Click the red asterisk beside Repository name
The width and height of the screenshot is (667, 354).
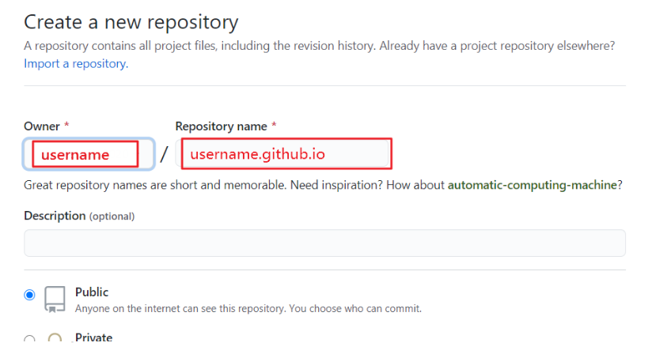coord(274,126)
